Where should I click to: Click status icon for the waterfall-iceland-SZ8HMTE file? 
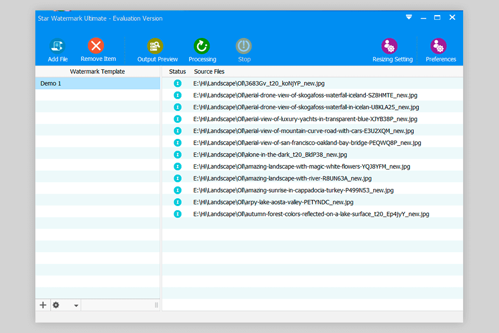pos(178,95)
